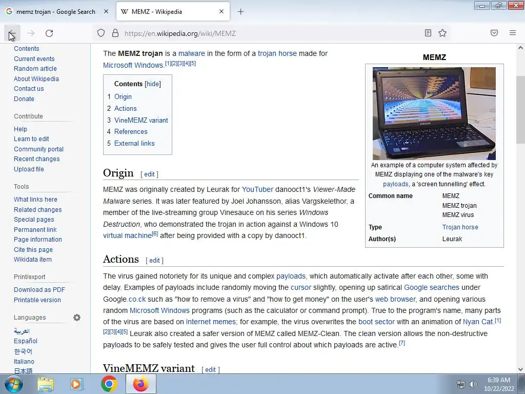The height and width of the screenshot is (394, 525).
Task: Open the web browser link
Action: pos(395,299)
